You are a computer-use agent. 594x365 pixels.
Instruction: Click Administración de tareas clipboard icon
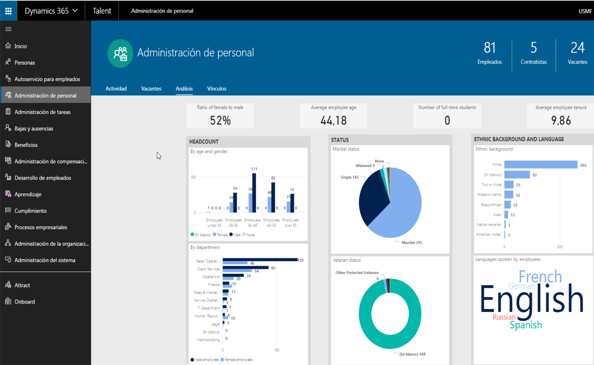coord(8,112)
